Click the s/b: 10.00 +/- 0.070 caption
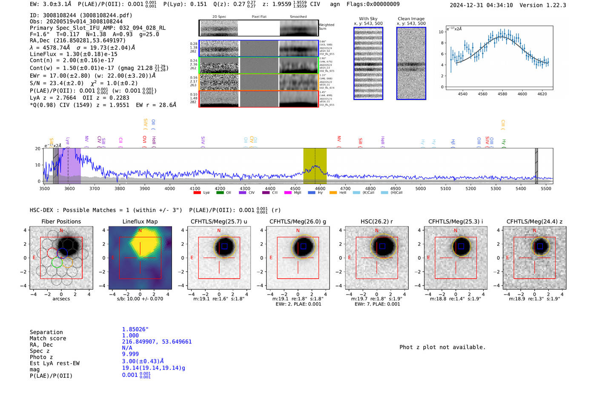Screen dimensions: 596x405 point(140,299)
